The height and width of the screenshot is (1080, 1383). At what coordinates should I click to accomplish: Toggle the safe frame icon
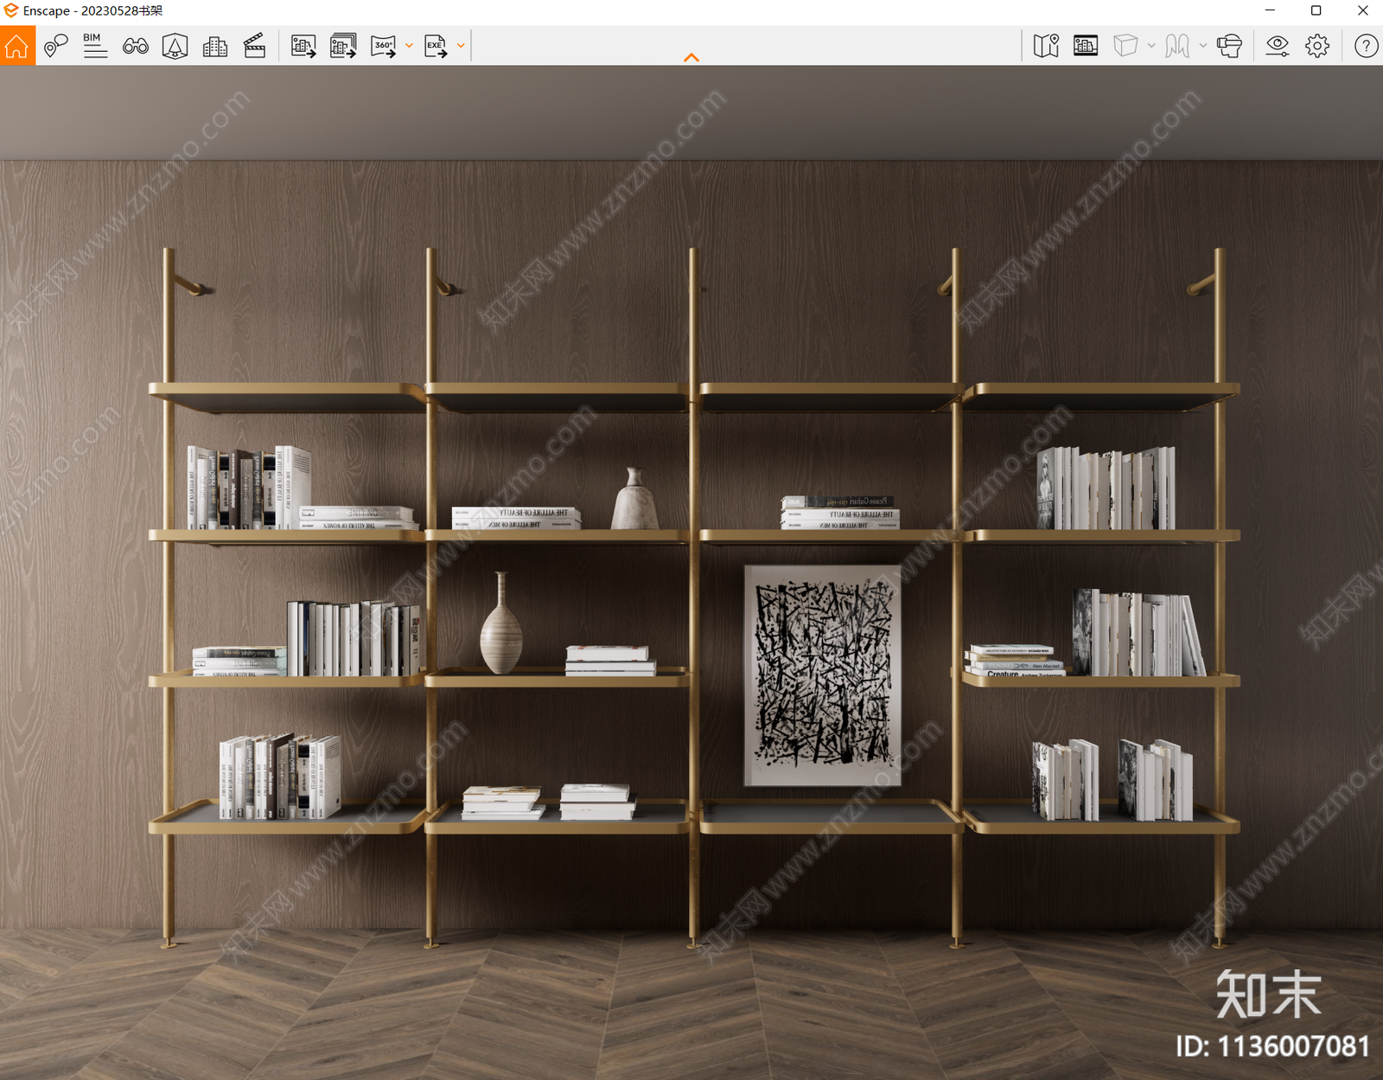tap(1086, 46)
